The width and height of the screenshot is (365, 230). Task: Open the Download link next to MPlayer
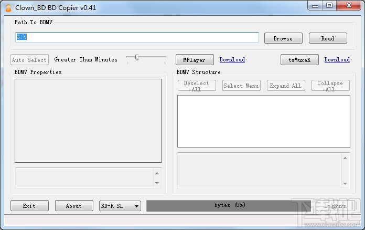pos(232,60)
